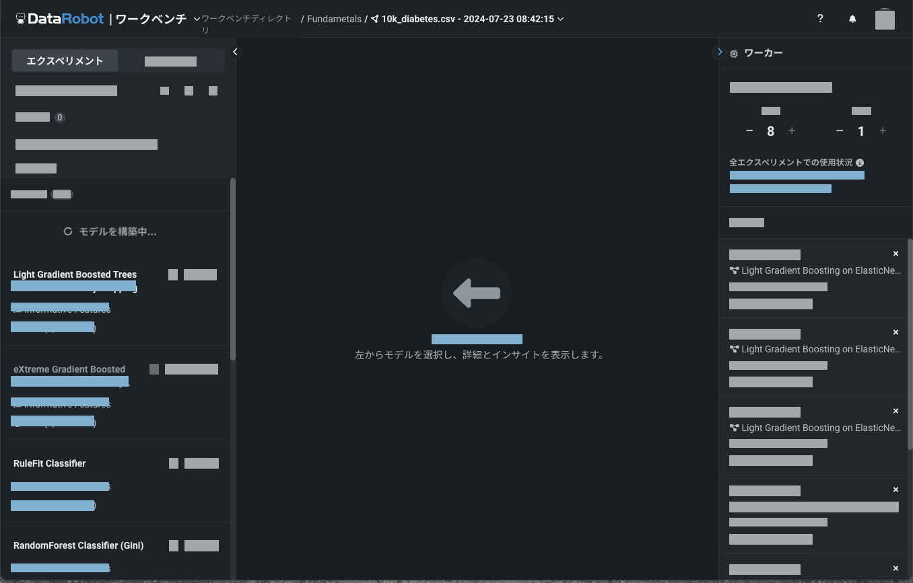Click the user avatar in the top bar

pos(884,20)
